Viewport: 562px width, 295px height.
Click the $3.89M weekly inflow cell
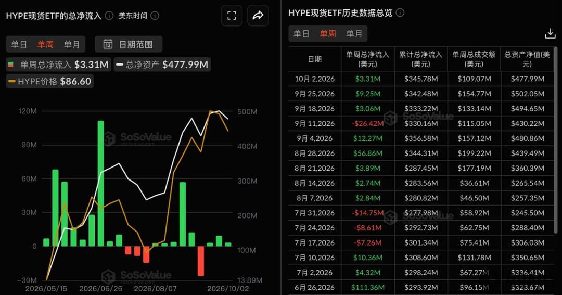click(367, 168)
